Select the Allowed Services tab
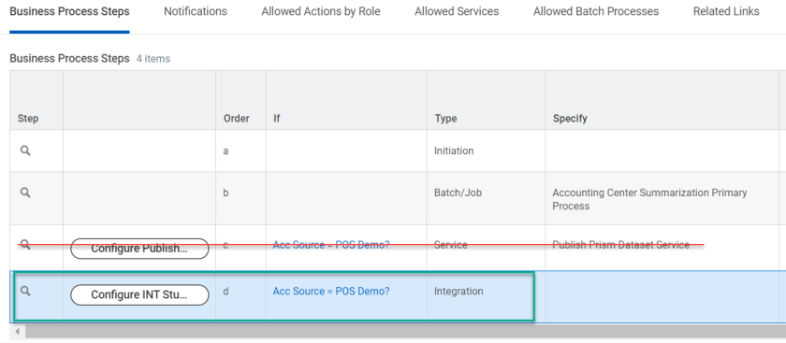The width and height of the screenshot is (786, 343). coord(457,11)
